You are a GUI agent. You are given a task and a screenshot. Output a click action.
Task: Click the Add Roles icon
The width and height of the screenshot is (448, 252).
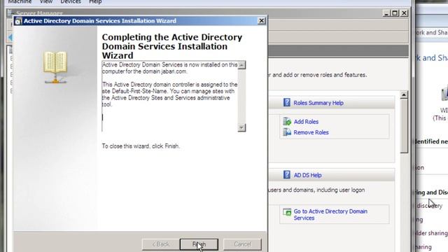tap(287, 121)
